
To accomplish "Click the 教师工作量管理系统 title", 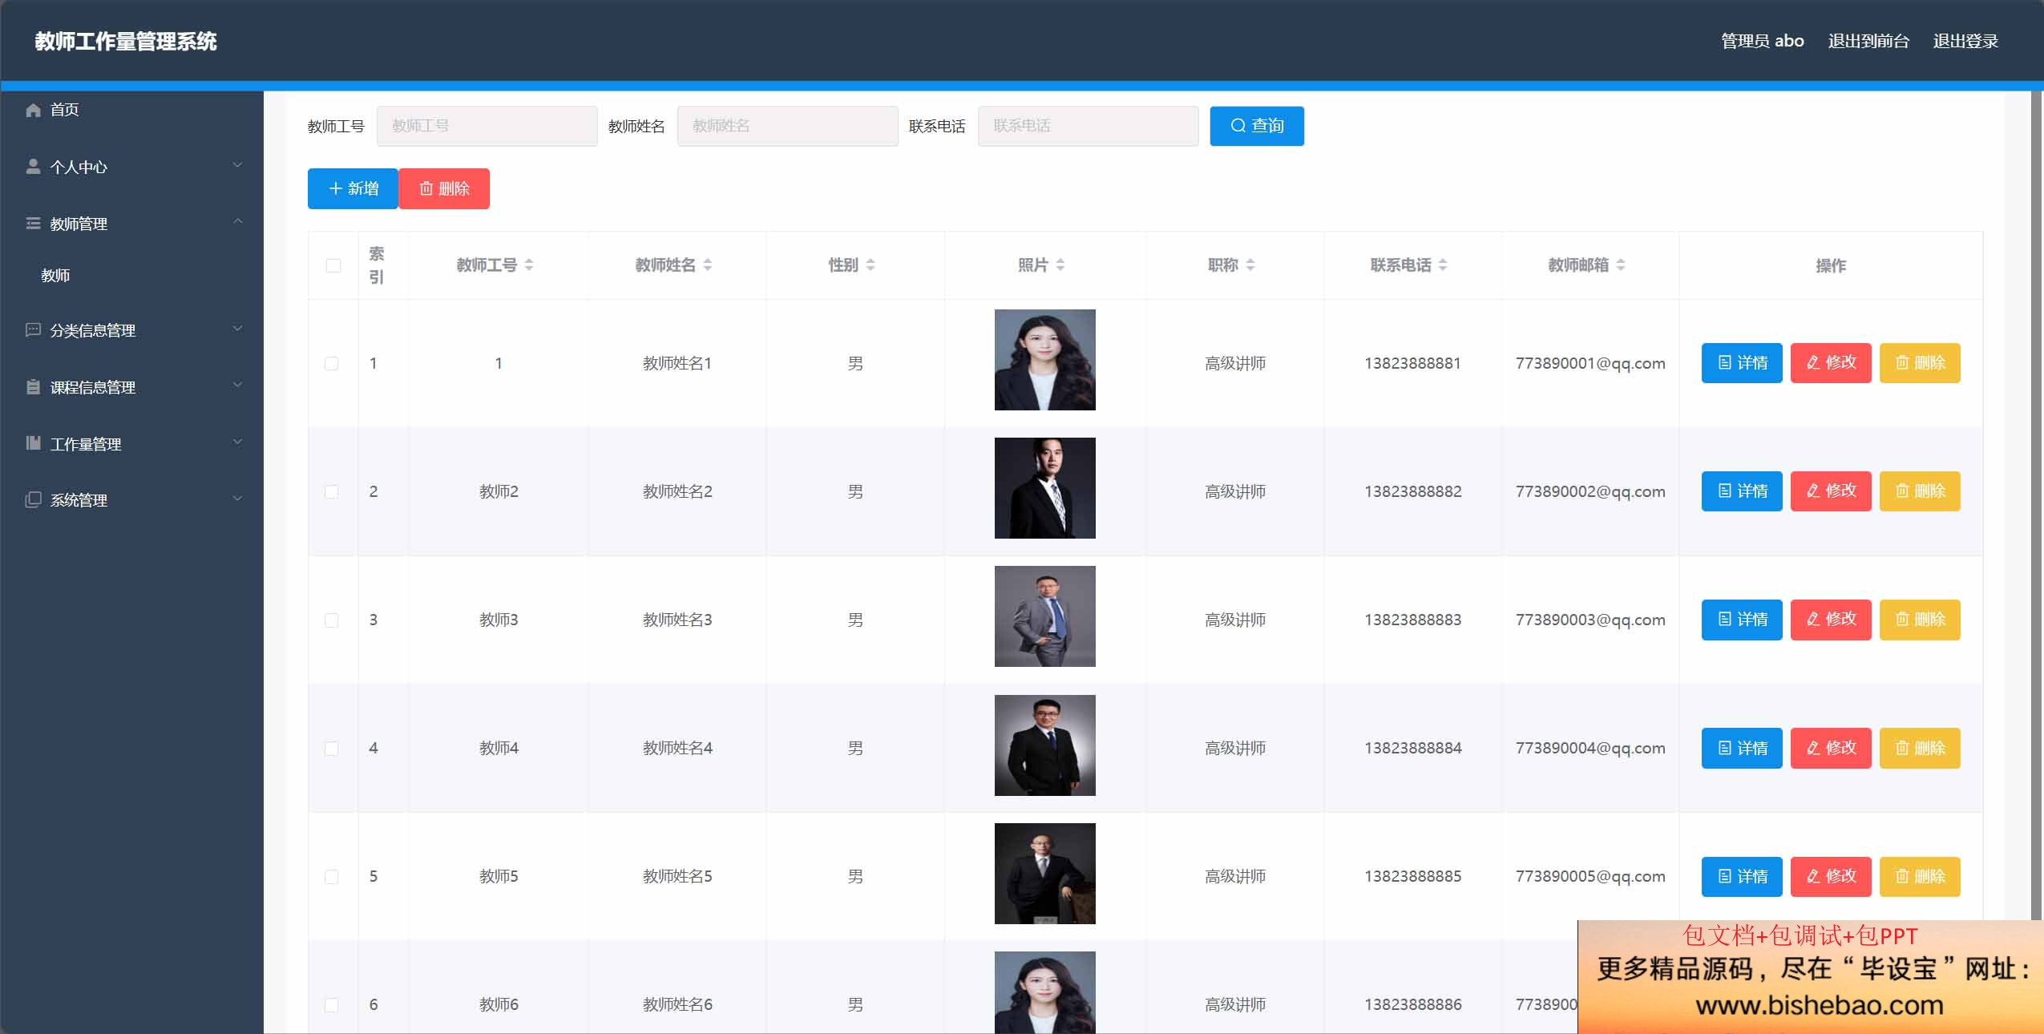I will pos(126,41).
